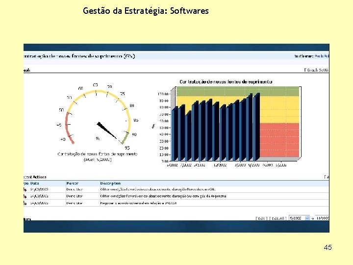The height and width of the screenshot is (265, 353).
Task: Click the end period date field
Action: pos(322,218)
